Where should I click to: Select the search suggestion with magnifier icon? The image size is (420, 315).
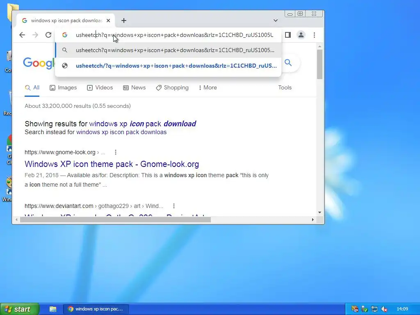pos(168,50)
